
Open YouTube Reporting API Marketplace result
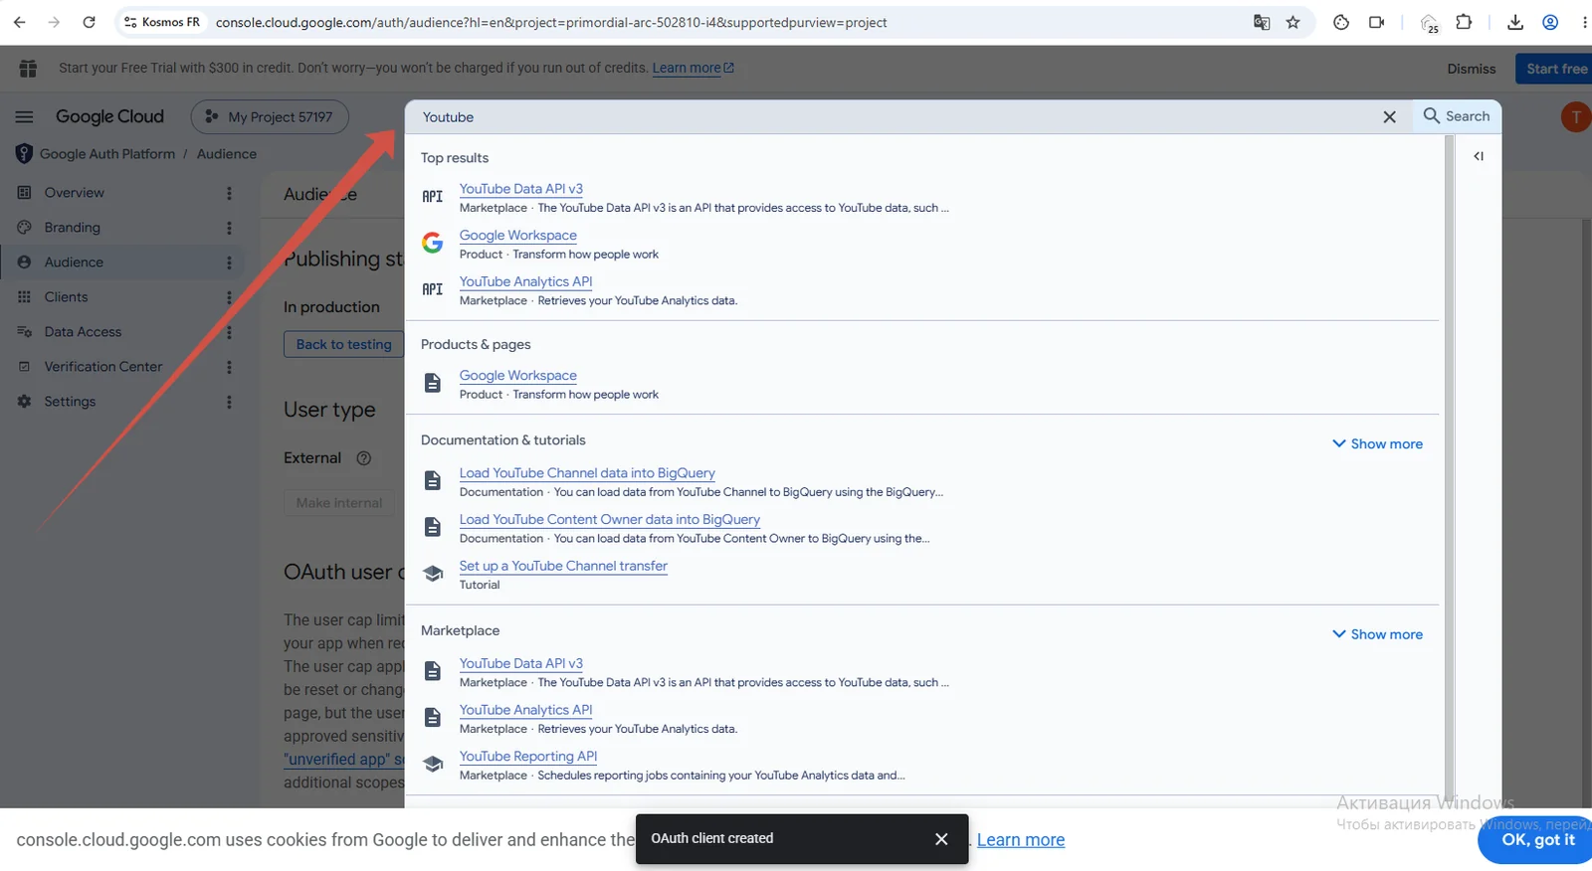[528, 757]
